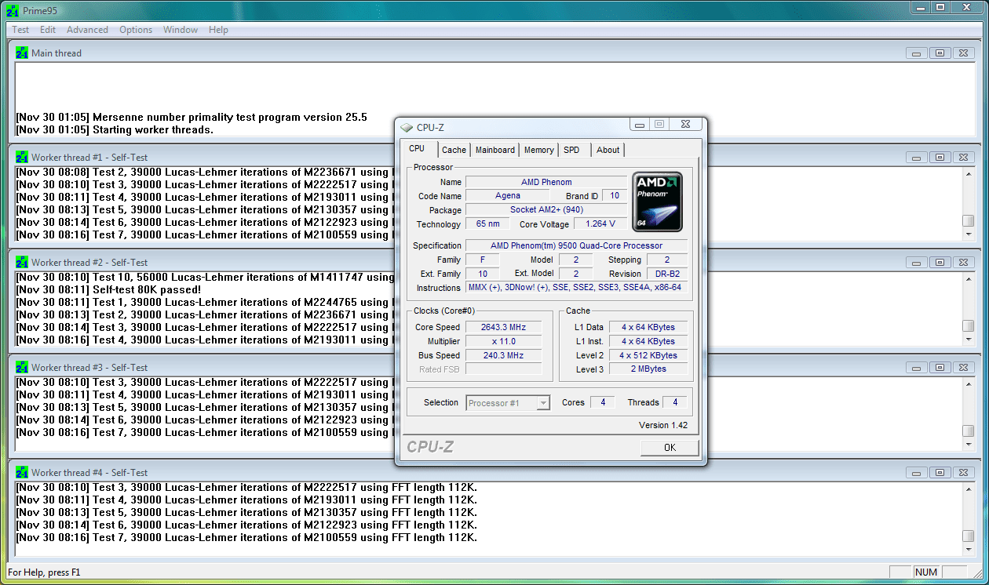Viewport: 989px width, 585px height.
Task: Click the Threads count value field
Action: 674,403
